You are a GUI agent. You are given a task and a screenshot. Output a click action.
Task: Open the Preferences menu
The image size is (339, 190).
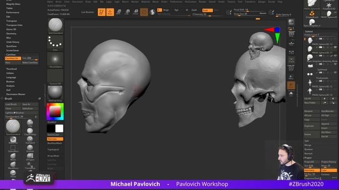(176, 2)
